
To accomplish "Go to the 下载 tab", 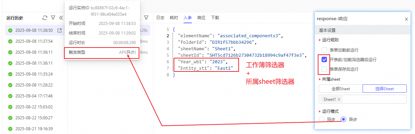I will 215,17.
